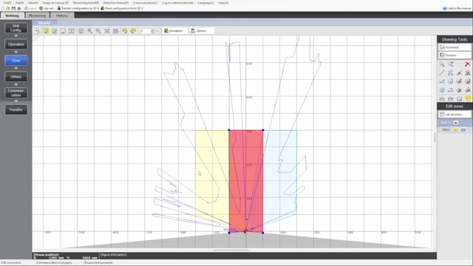Screen dimensions: 473x266
Task: Click Read configuration from SZ-V
Action: (122, 8)
